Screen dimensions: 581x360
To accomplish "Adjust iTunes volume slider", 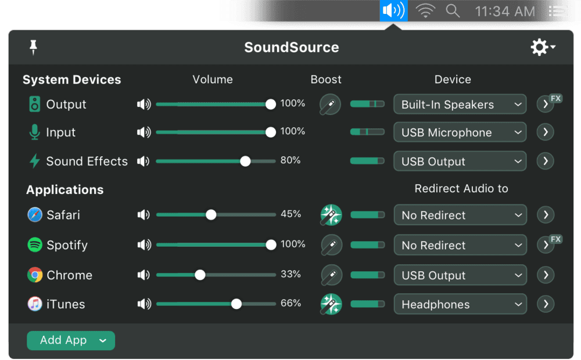I will [x=216, y=304].
